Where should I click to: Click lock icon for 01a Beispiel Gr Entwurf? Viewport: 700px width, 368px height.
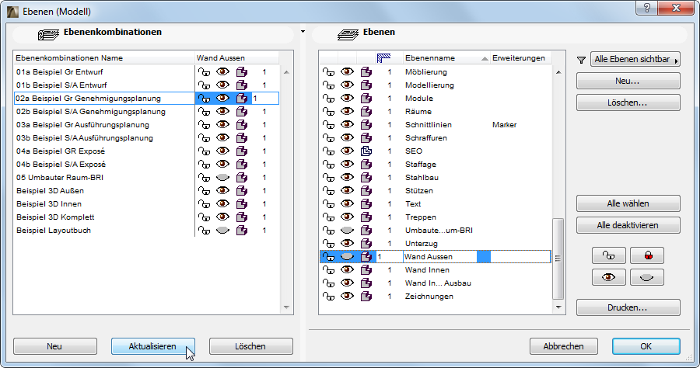point(204,71)
